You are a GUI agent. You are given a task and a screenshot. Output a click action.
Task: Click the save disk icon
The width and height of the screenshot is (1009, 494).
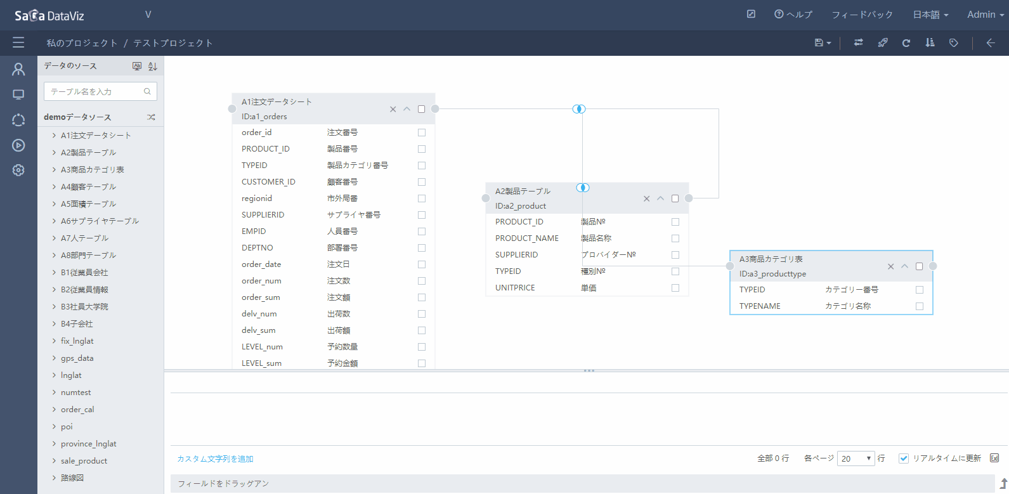[819, 42]
